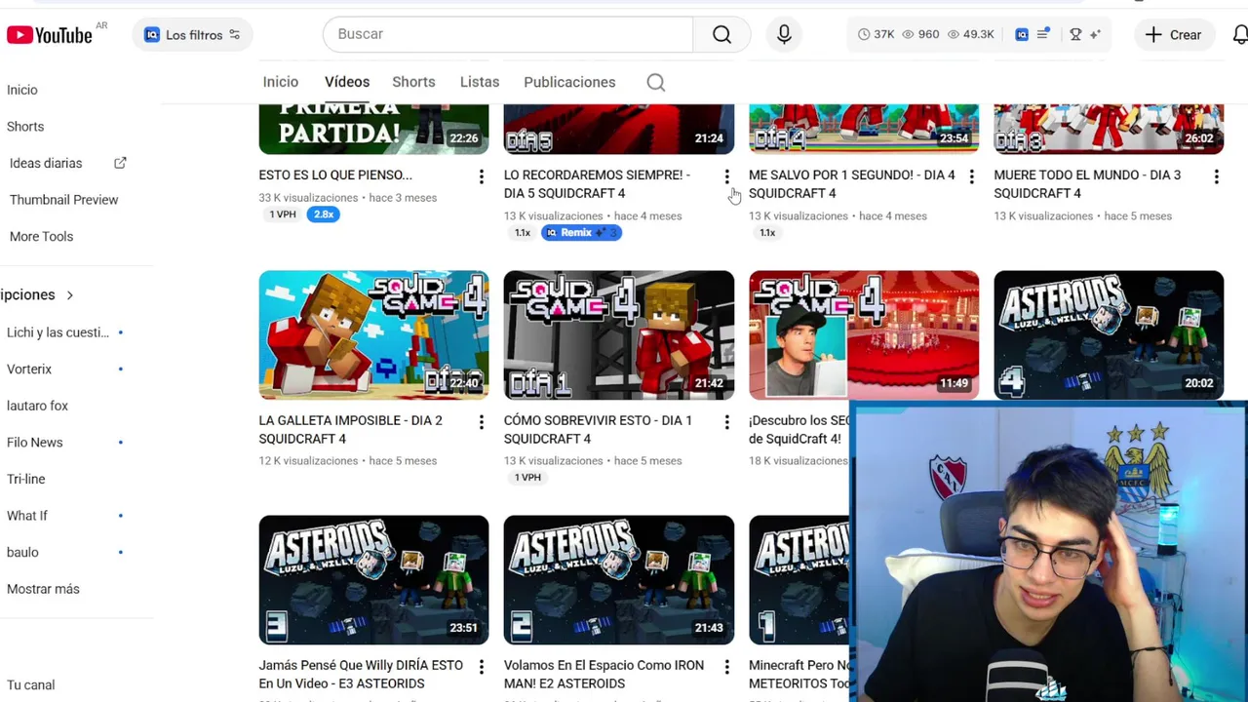Open Ideas diarias in the sidebar
1248x702 pixels.
coord(46,163)
